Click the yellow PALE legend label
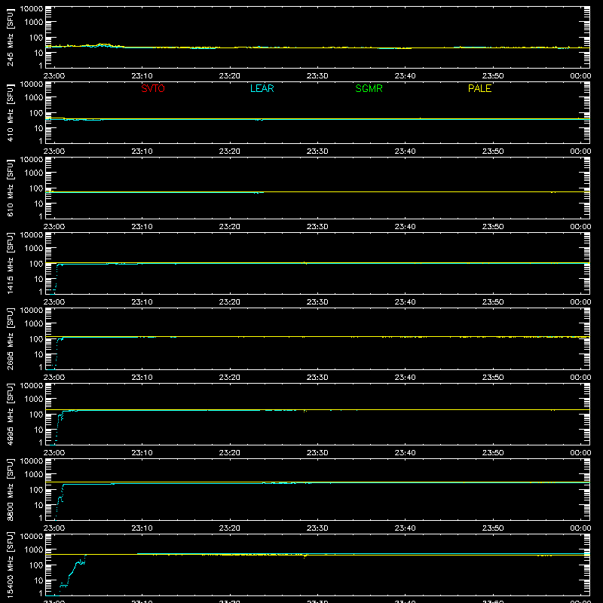The image size is (603, 603). (x=479, y=88)
